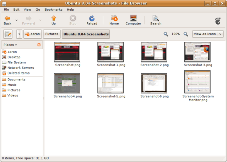This screenshot has width=227, height=162.
Task: Toggle text-based location bar edit button
Action: click(x=8, y=34)
